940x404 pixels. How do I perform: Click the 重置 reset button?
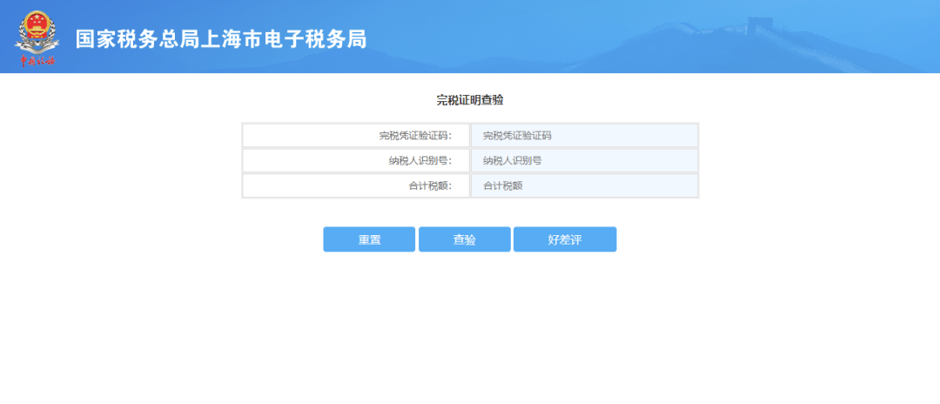(369, 239)
